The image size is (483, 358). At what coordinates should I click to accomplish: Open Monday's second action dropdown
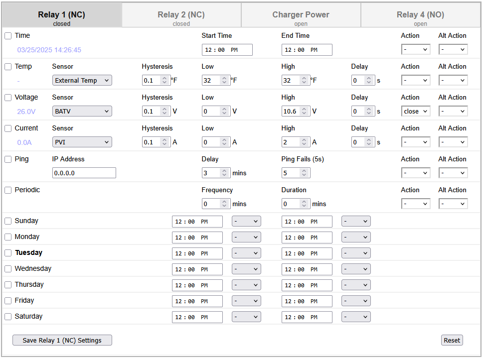tap(356, 237)
